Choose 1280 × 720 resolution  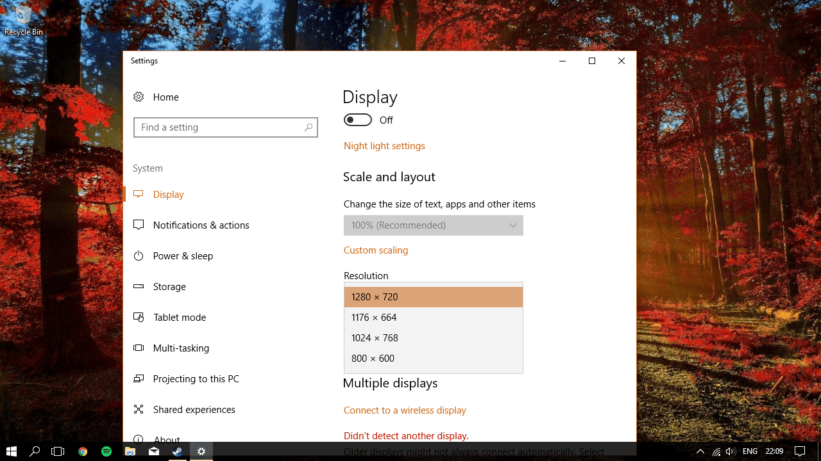pos(434,297)
